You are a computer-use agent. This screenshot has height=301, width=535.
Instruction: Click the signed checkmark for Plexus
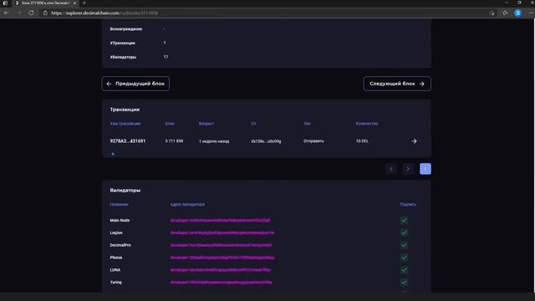coord(404,258)
